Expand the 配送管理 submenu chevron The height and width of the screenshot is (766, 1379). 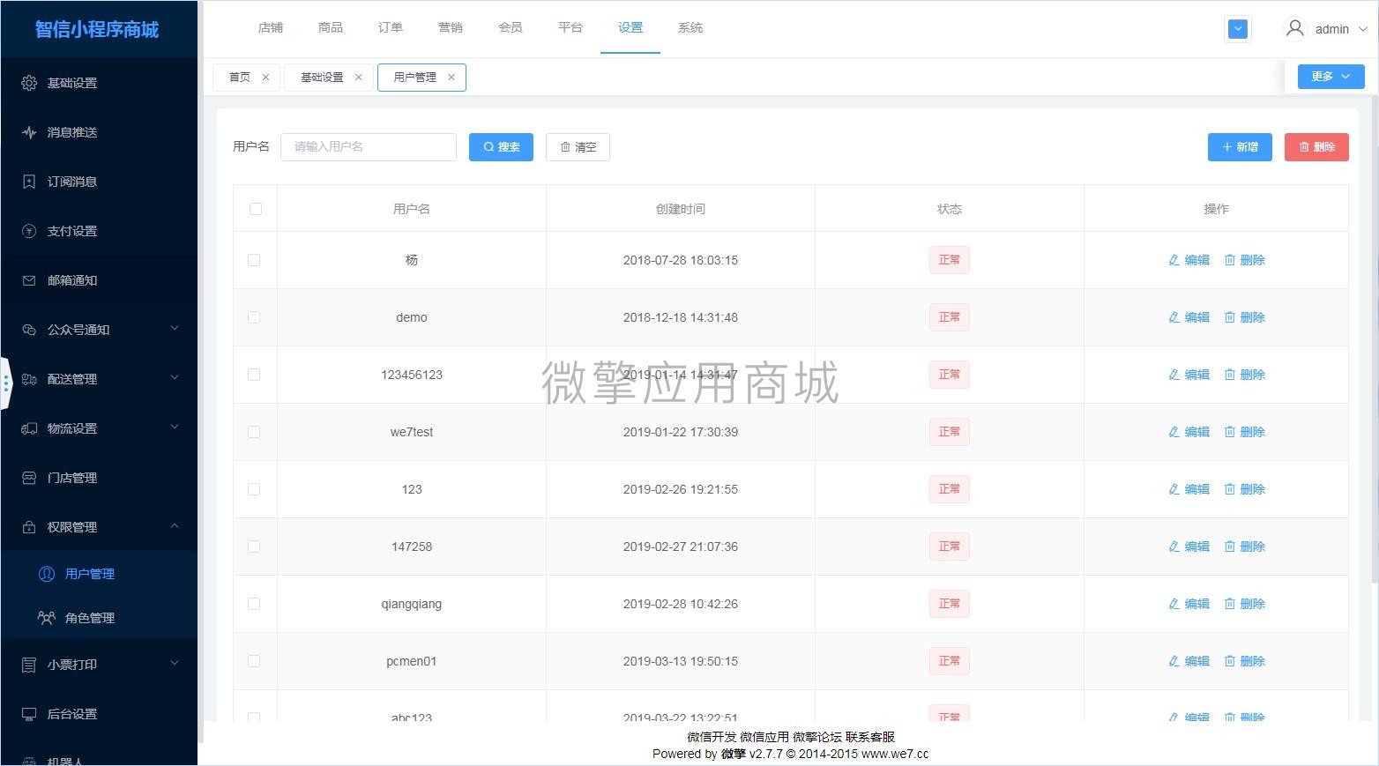coord(175,378)
